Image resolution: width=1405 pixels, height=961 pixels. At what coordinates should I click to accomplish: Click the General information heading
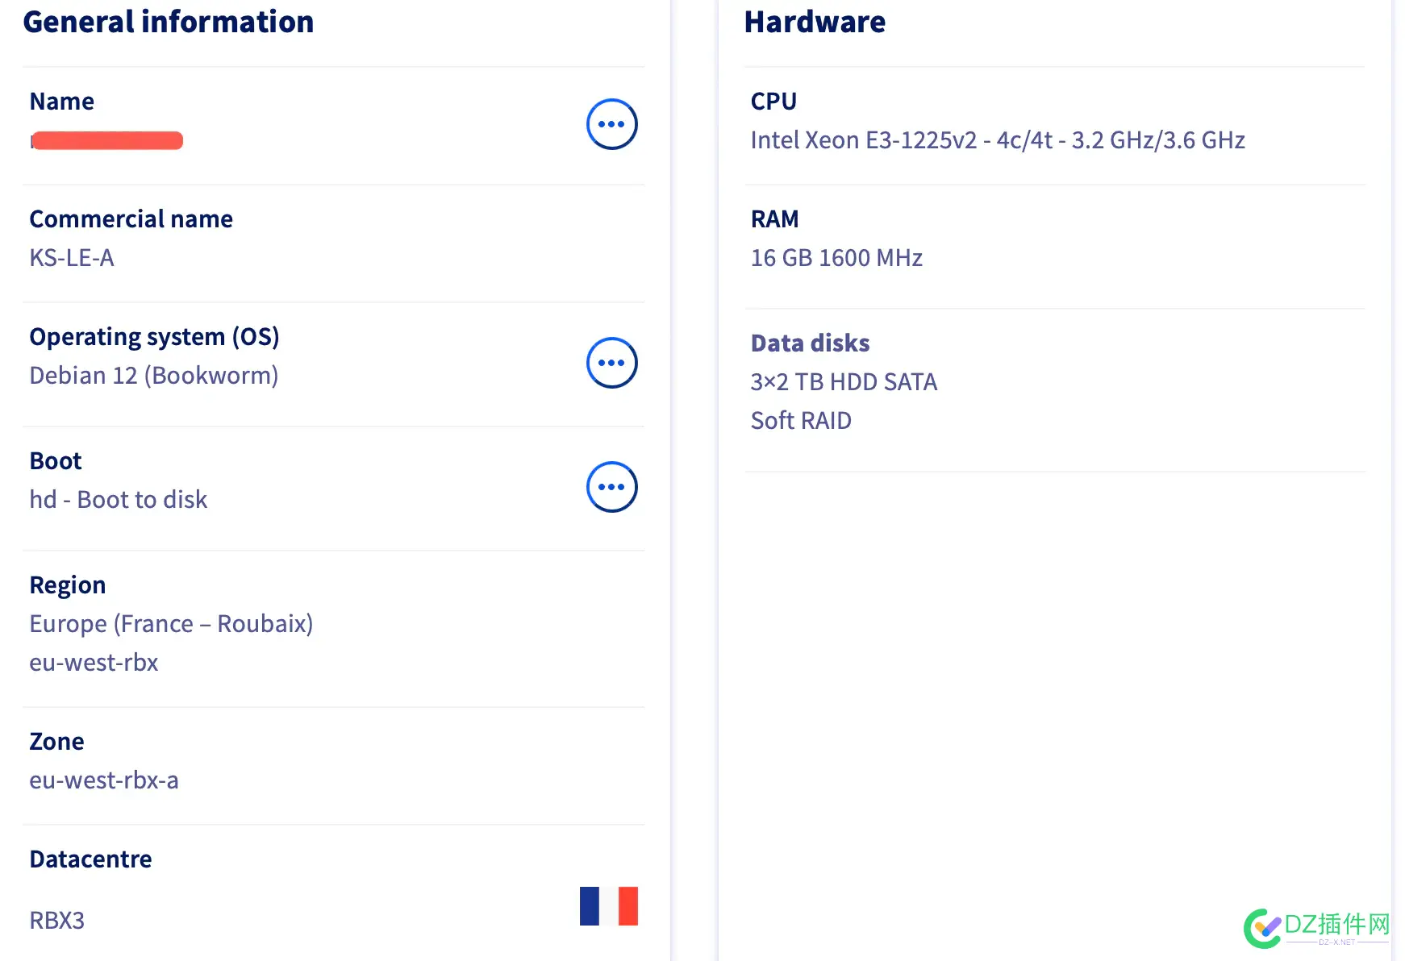pos(168,22)
